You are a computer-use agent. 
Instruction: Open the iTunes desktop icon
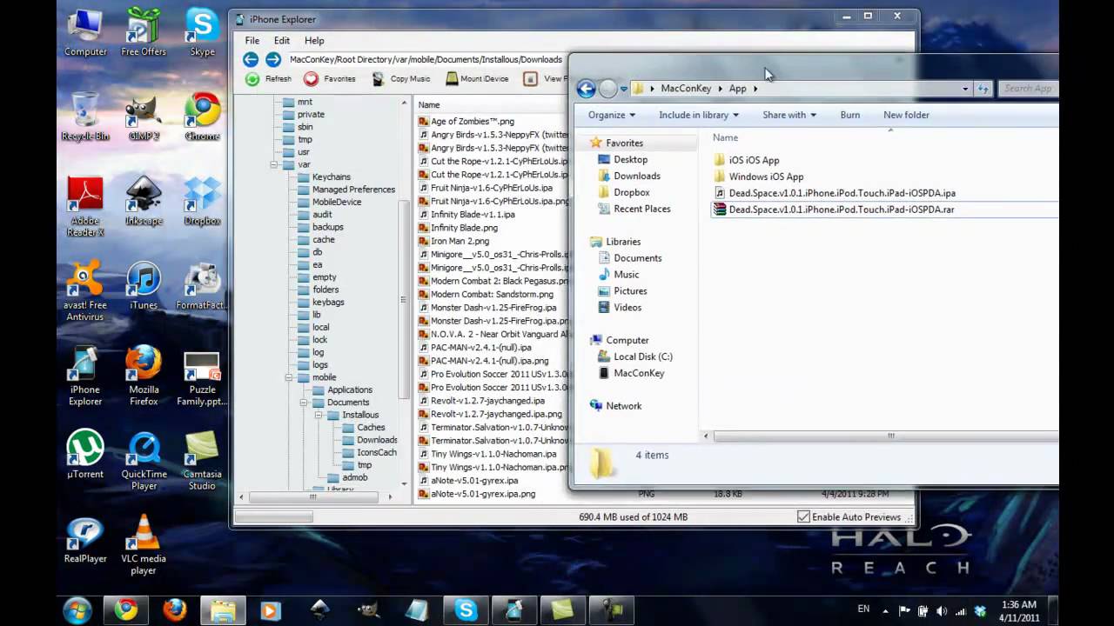pos(144,283)
